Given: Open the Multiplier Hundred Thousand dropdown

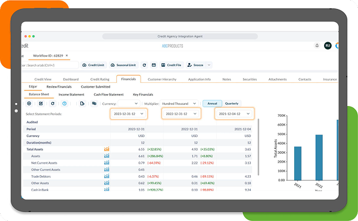Looking at the screenshot, I should click(179, 104).
